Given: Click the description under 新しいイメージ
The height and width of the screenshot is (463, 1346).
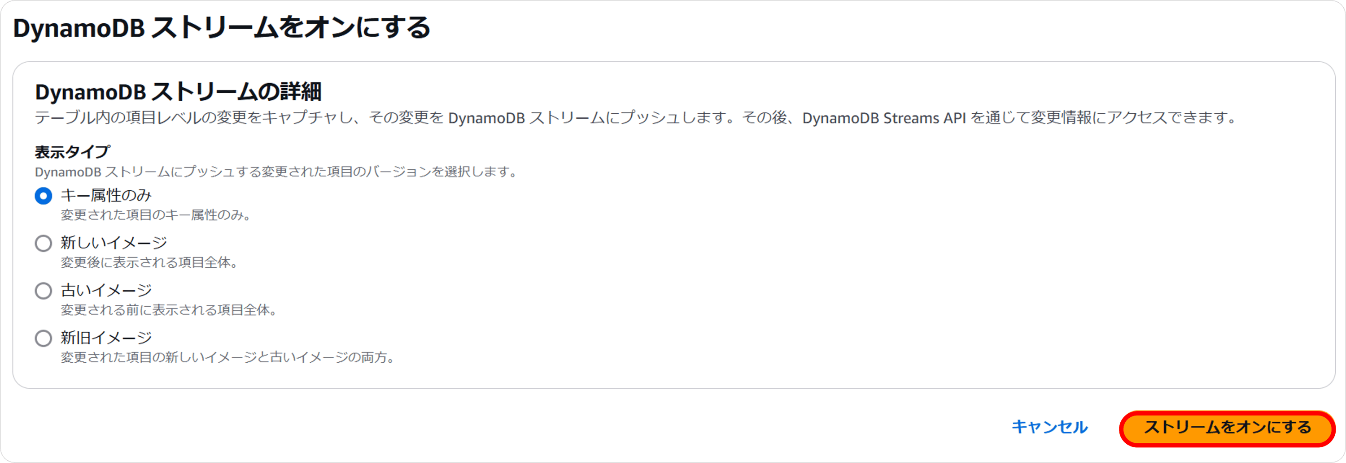Looking at the screenshot, I should [x=149, y=263].
